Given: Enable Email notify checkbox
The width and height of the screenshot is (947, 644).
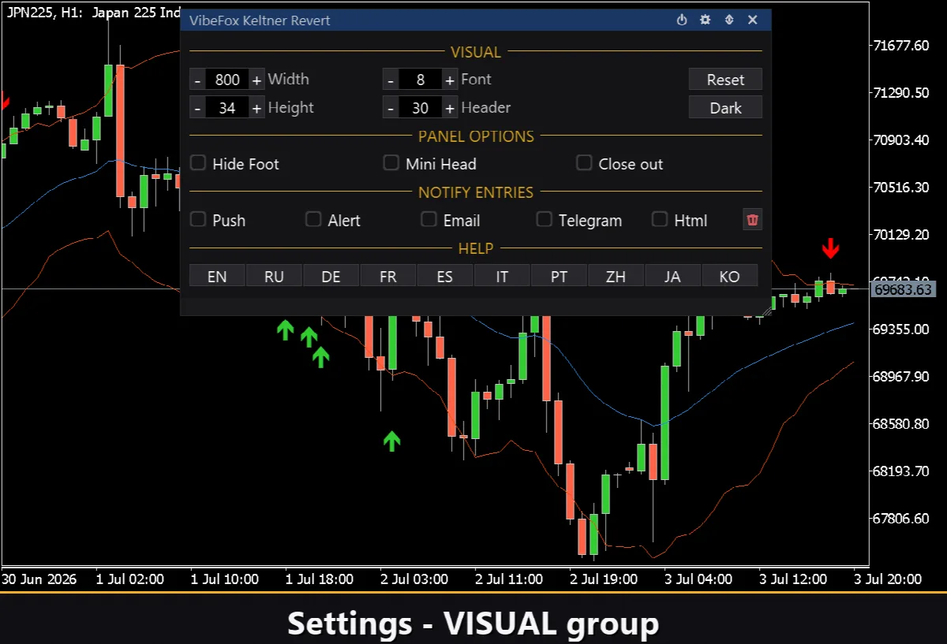Looking at the screenshot, I should (429, 219).
